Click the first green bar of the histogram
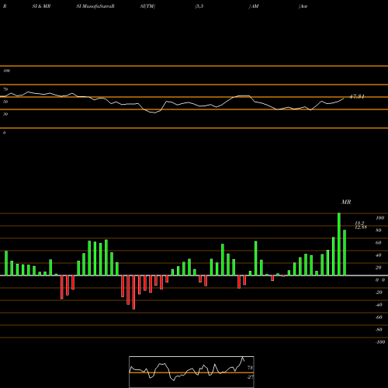Screen dimensions: 388x388 coord(6,263)
